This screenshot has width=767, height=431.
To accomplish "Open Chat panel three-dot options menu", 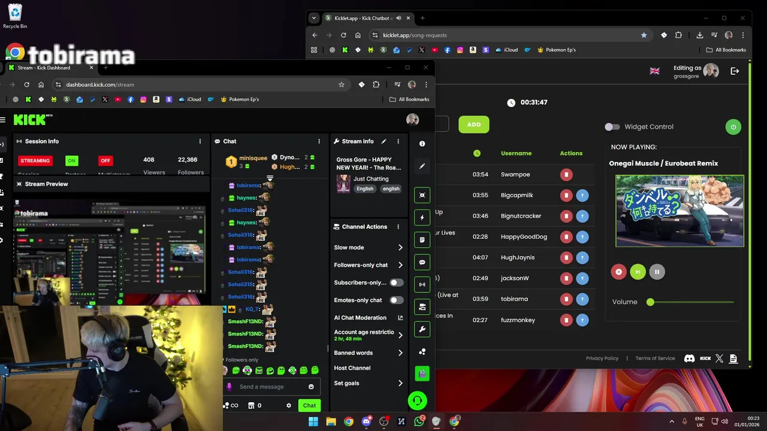I will point(319,141).
